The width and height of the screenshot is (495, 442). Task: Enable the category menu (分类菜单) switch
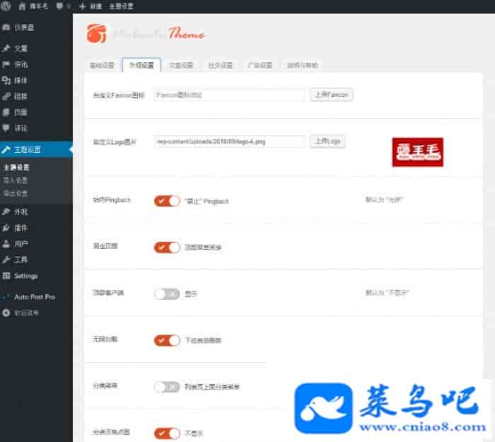167,387
